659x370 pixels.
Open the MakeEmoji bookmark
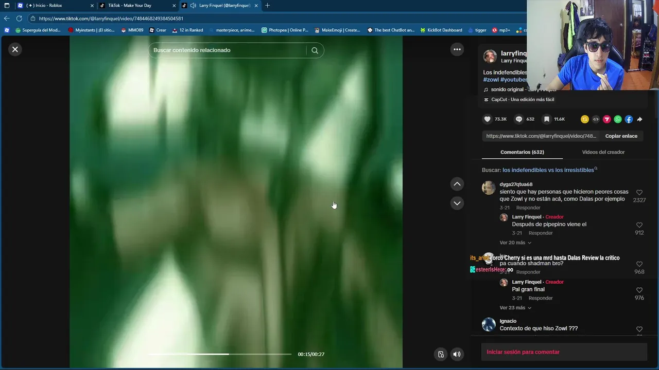click(x=337, y=30)
